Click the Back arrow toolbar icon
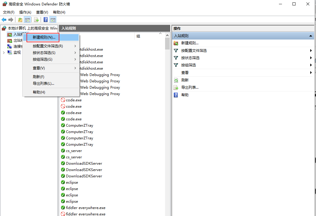Screen dimensions: 316x216 tap(4, 20)
